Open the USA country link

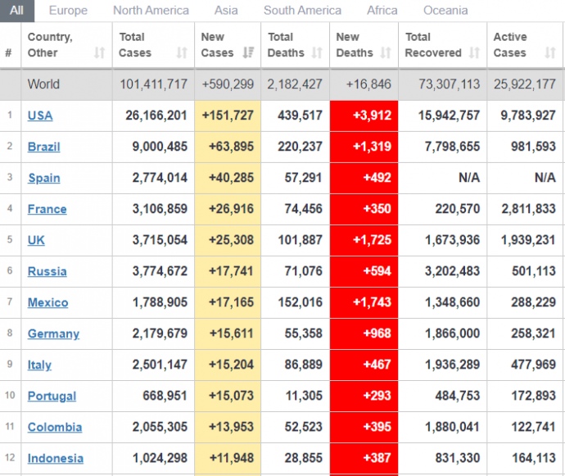coord(40,116)
